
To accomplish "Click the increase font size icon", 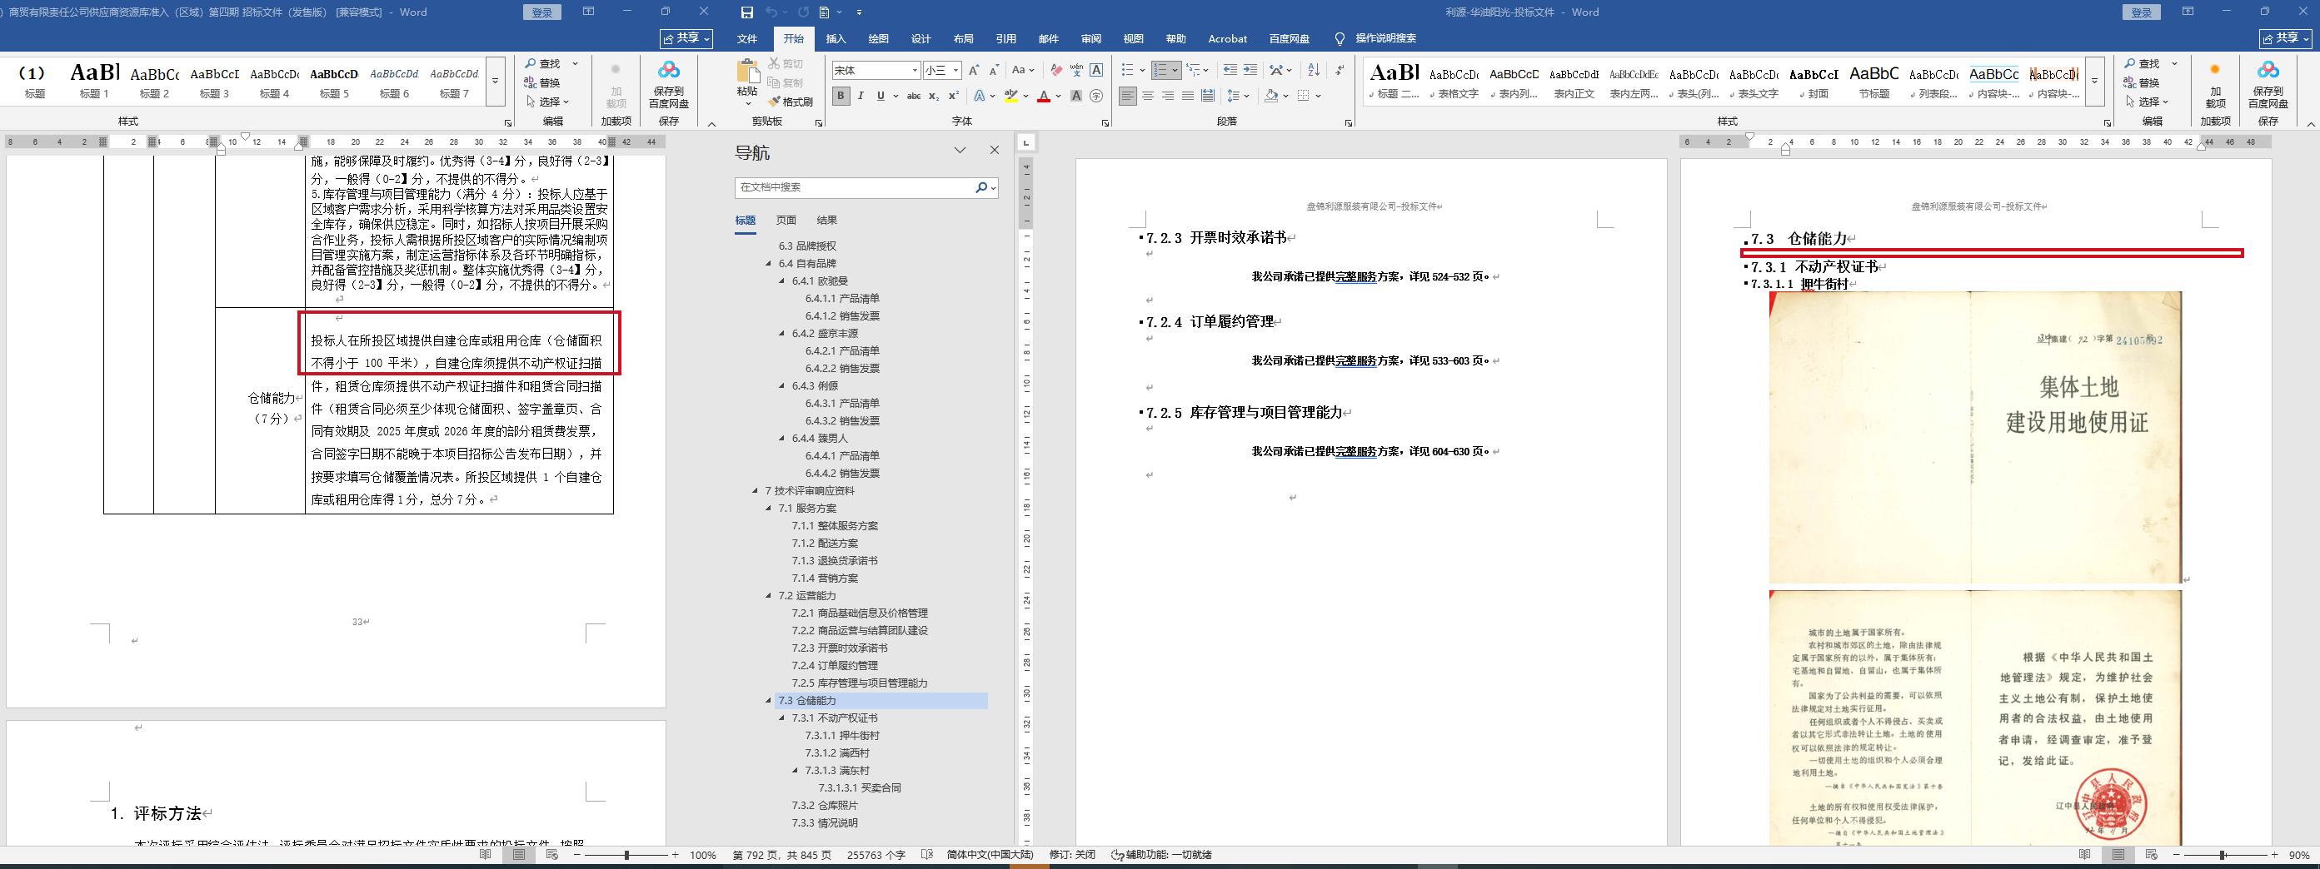I will tap(974, 70).
